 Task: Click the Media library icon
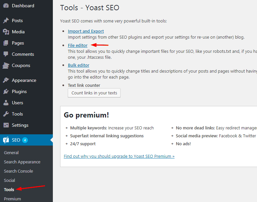coord(6,32)
